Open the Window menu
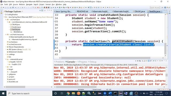 tap(59, 4)
